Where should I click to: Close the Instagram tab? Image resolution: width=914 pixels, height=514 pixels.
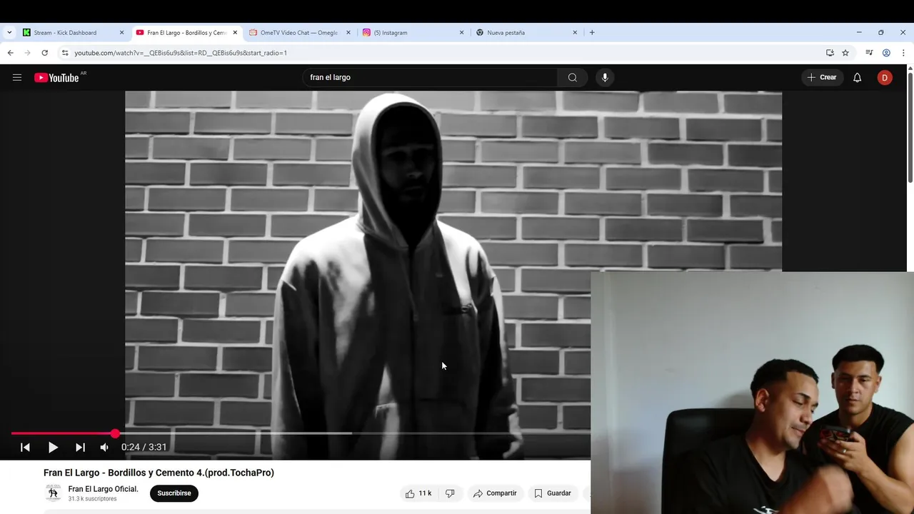(461, 32)
